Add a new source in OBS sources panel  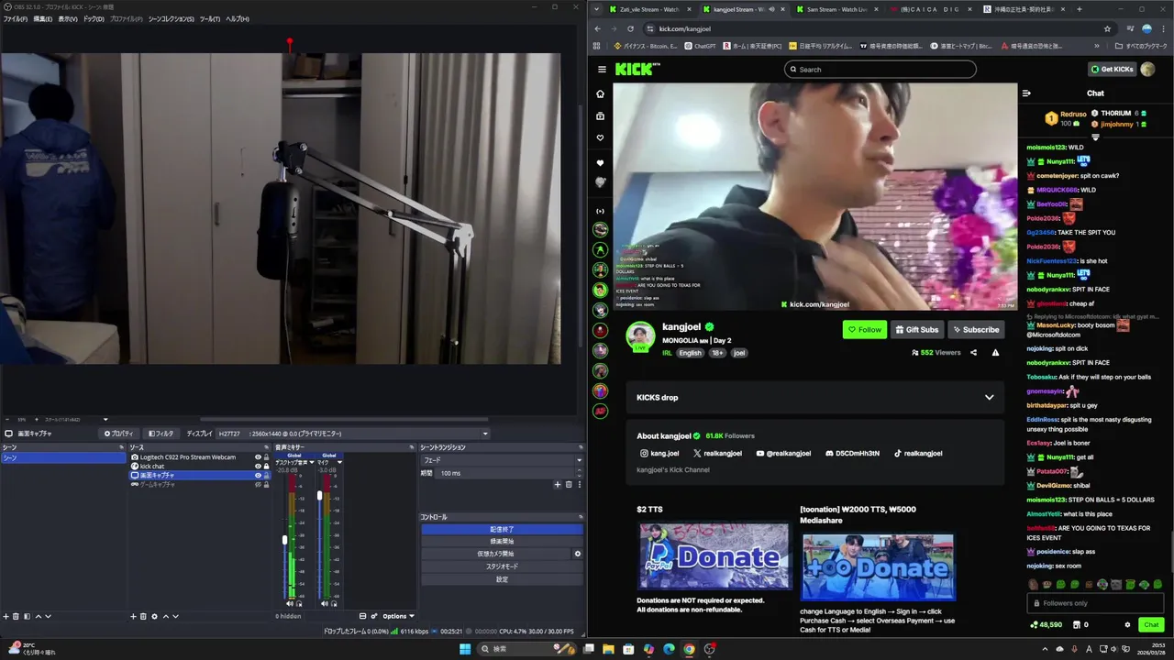(133, 616)
